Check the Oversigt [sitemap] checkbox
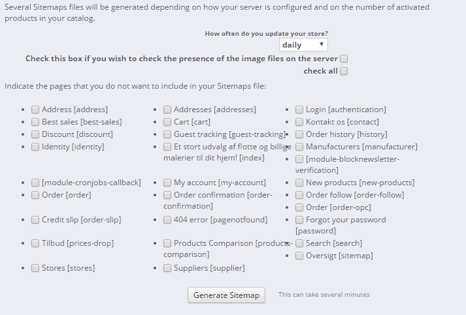Image resolution: width=466 pixels, height=315 pixels. pos(299,256)
